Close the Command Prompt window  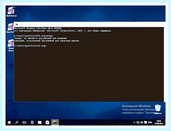[163, 24]
